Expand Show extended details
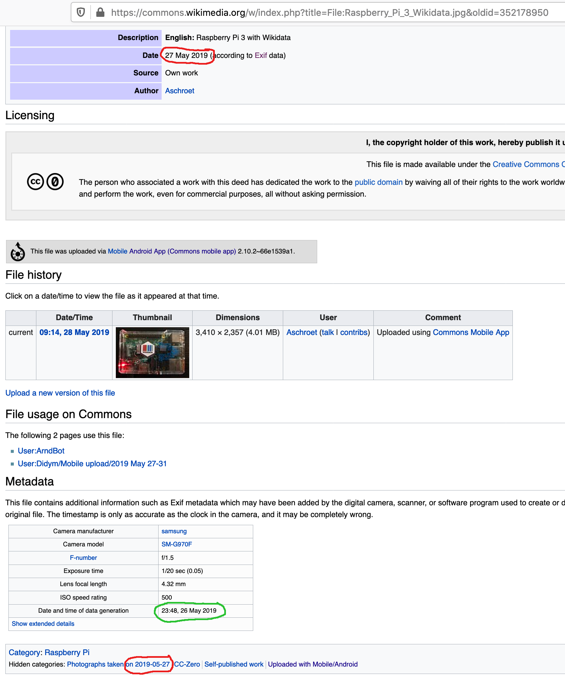 [43, 624]
